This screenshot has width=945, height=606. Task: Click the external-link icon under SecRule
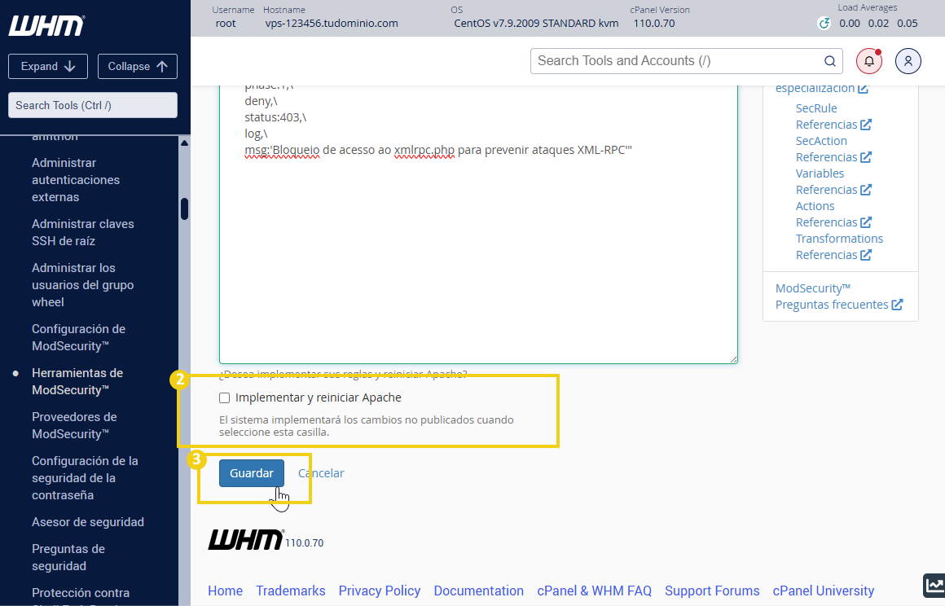point(866,125)
